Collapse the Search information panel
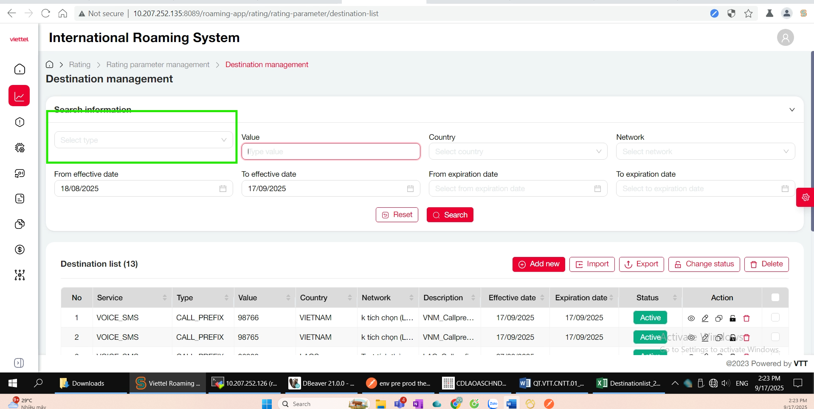 tap(791, 110)
